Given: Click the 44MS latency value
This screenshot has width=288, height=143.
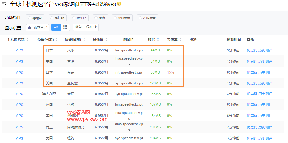Looking at the screenshot, I should click(x=155, y=50).
